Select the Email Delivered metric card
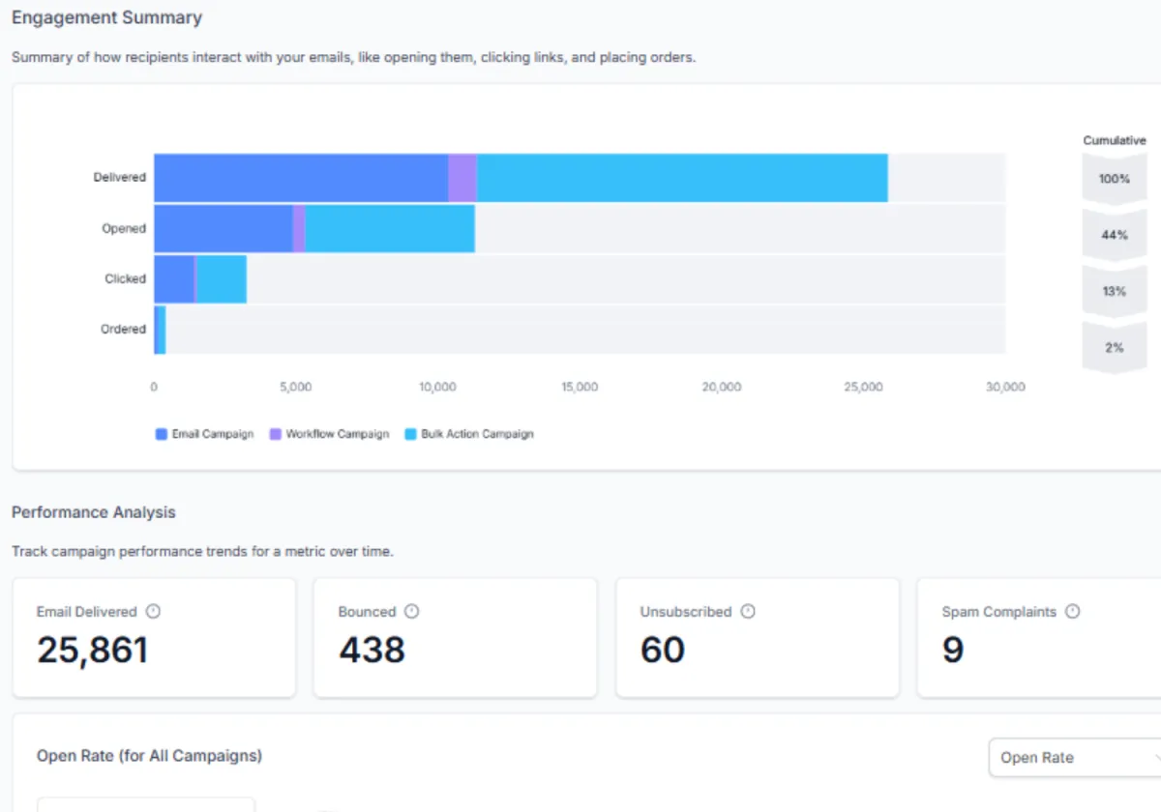This screenshot has height=812, width=1161. [154, 638]
